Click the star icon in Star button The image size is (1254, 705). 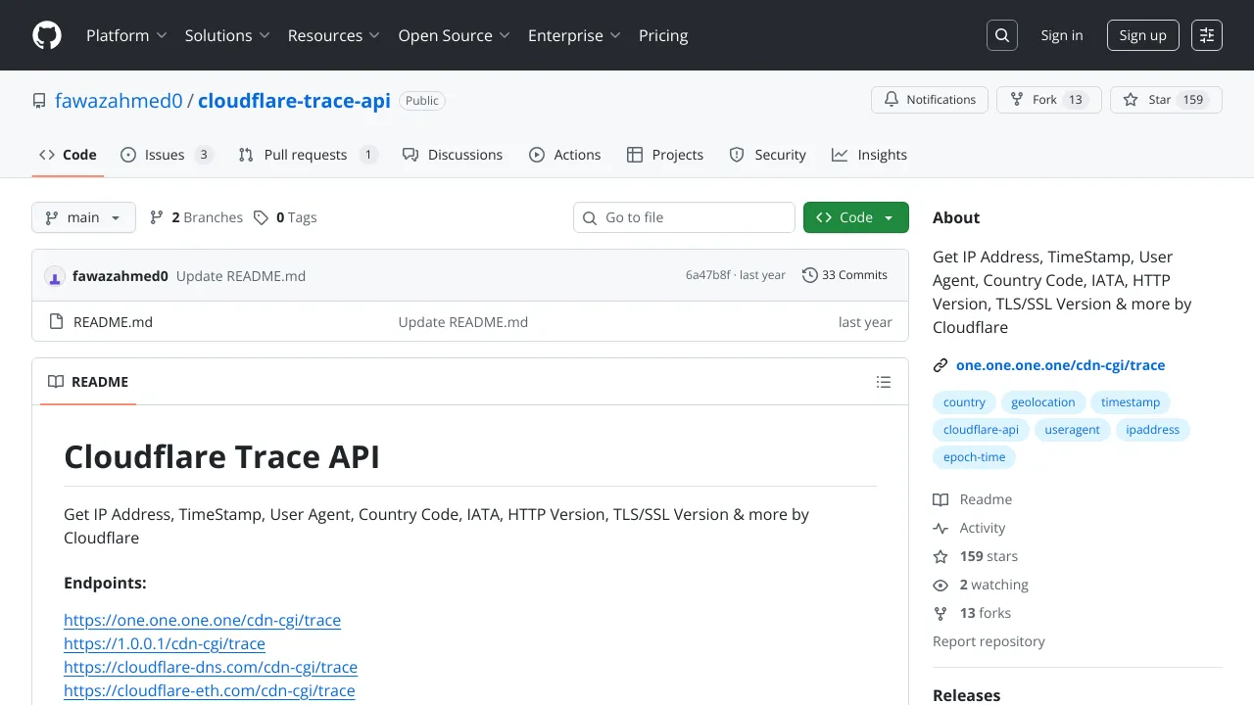point(1131,100)
